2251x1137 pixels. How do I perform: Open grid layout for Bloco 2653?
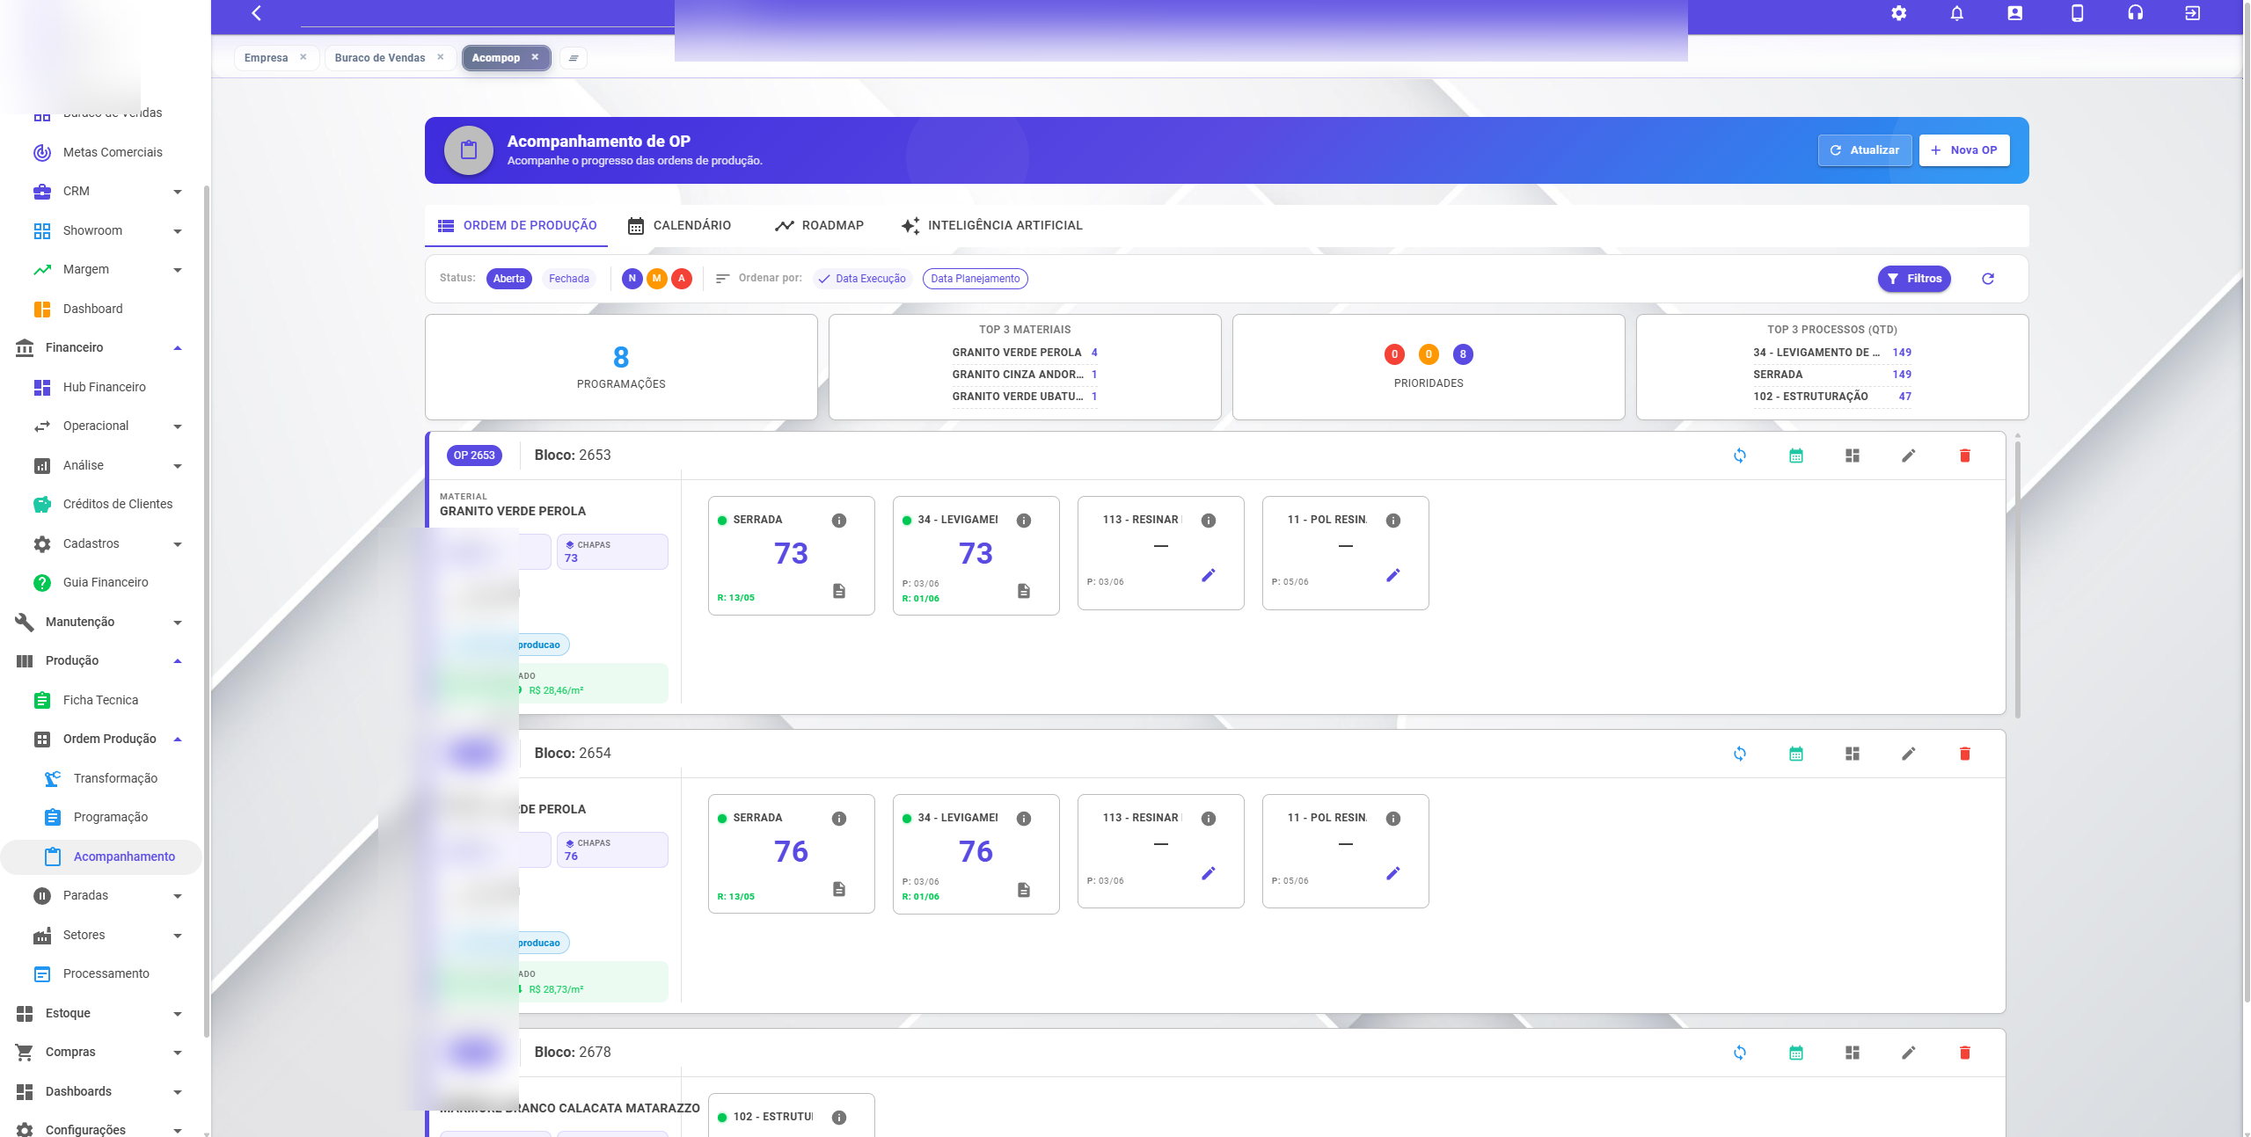point(1852,456)
